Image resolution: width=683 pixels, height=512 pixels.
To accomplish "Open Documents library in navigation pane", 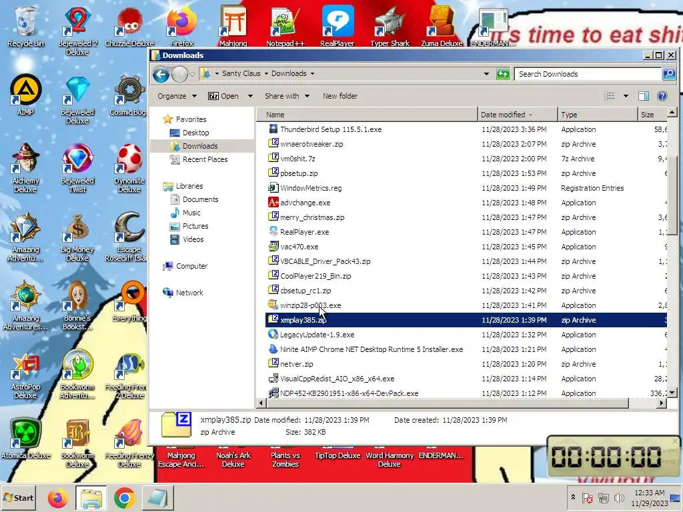I will point(194,199).
